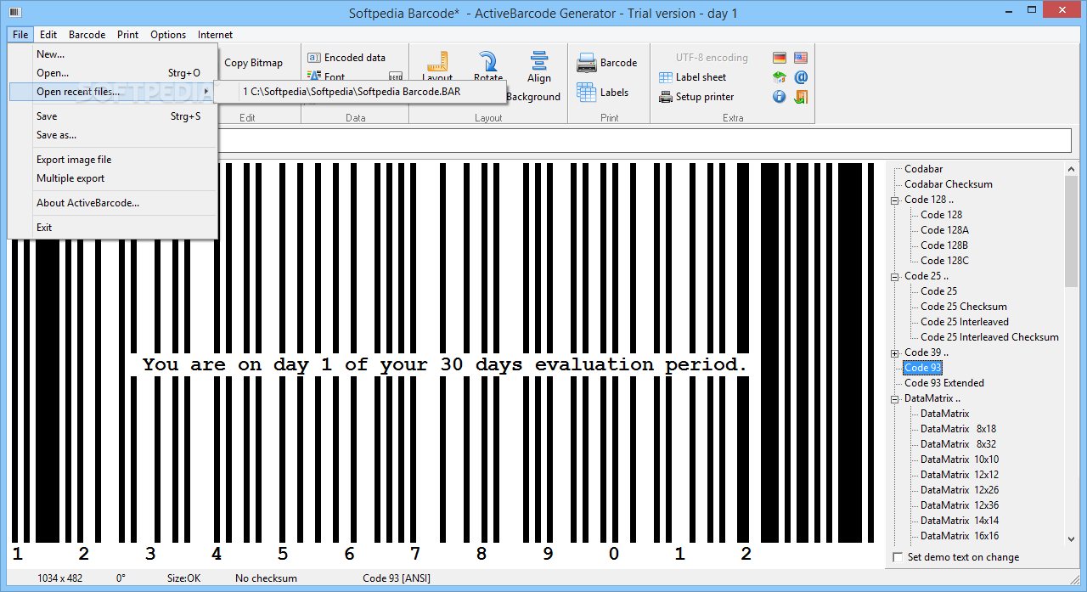
Task: Choose New... from File menu
Action: 112,54
